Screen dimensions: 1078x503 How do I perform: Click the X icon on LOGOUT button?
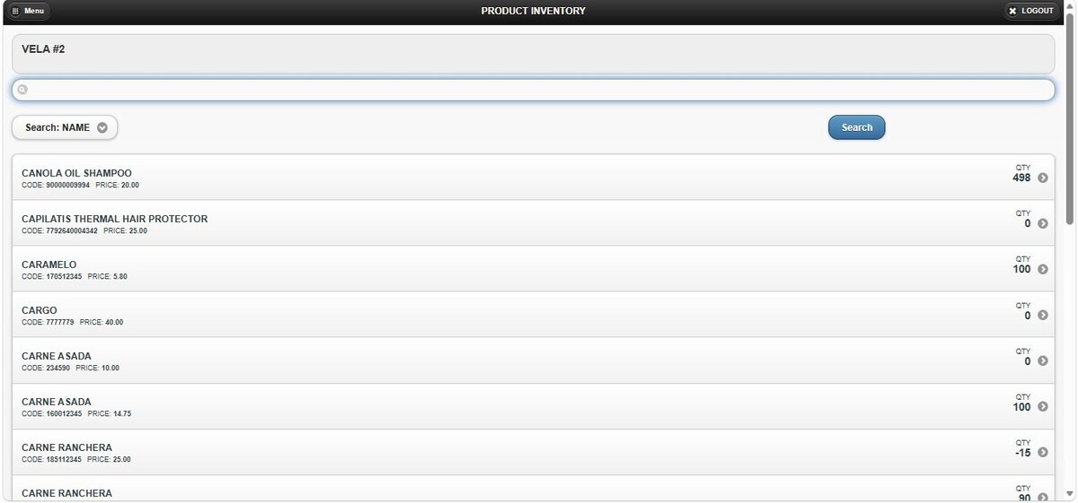tap(1012, 11)
